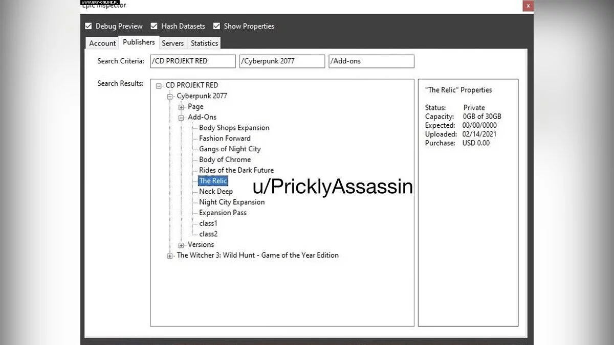Click the Purchase value USD 0.00
This screenshot has height=345, width=614.
(476, 143)
